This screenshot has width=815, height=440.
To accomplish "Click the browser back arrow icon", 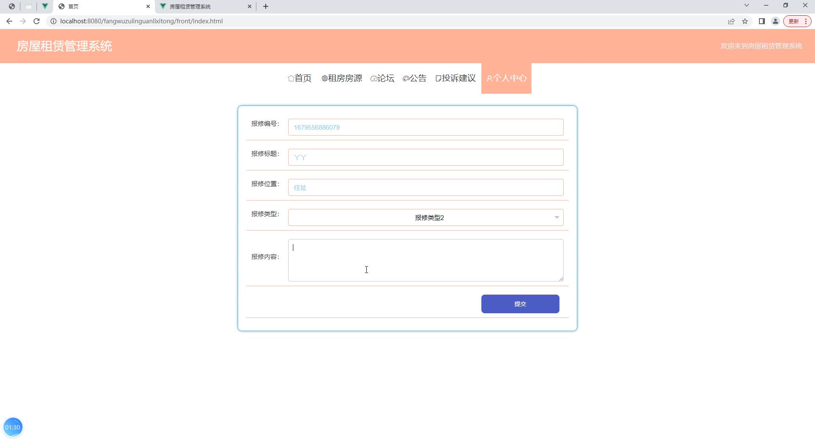I will tap(9, 21).
